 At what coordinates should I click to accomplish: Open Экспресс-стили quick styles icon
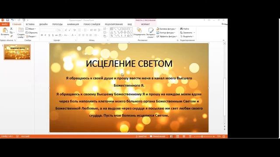(x=151, y=30)
